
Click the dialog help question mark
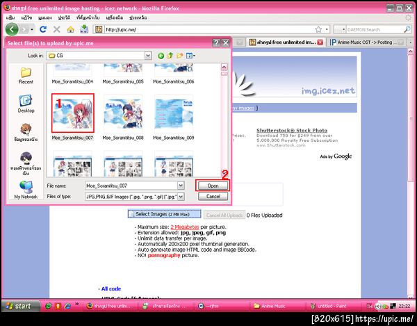216,43
